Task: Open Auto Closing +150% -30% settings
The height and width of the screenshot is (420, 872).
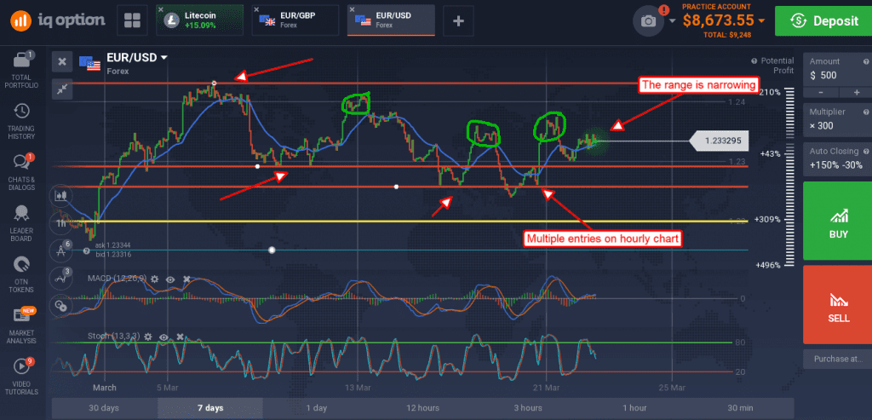Action: (837, 159)
